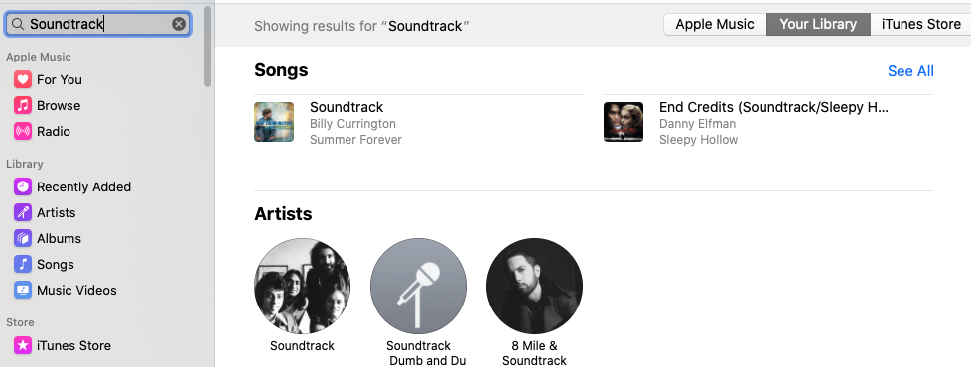This screenshot has width=971, height=367.
Task: Open For You heart icon
Action: tap(23, 79)
